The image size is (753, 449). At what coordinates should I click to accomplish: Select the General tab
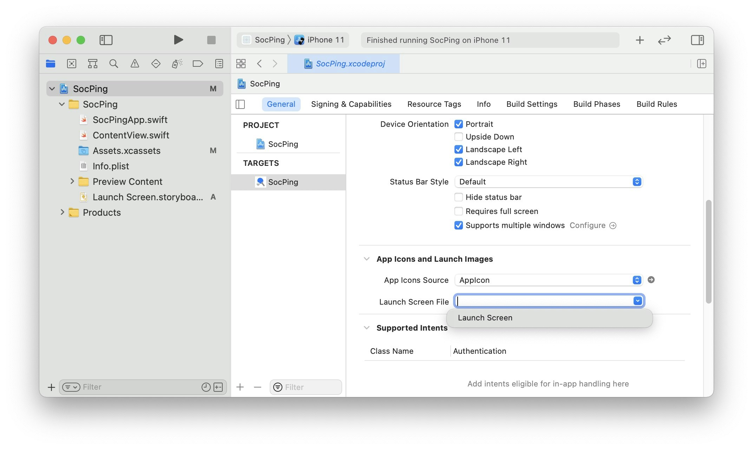click(x=281, y=104)
